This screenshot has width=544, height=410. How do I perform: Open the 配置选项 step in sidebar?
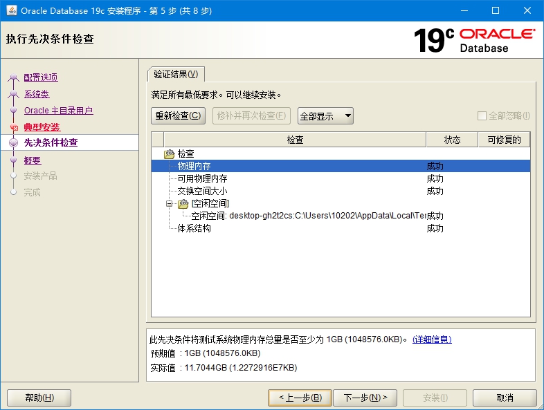[x=41, y=77]
